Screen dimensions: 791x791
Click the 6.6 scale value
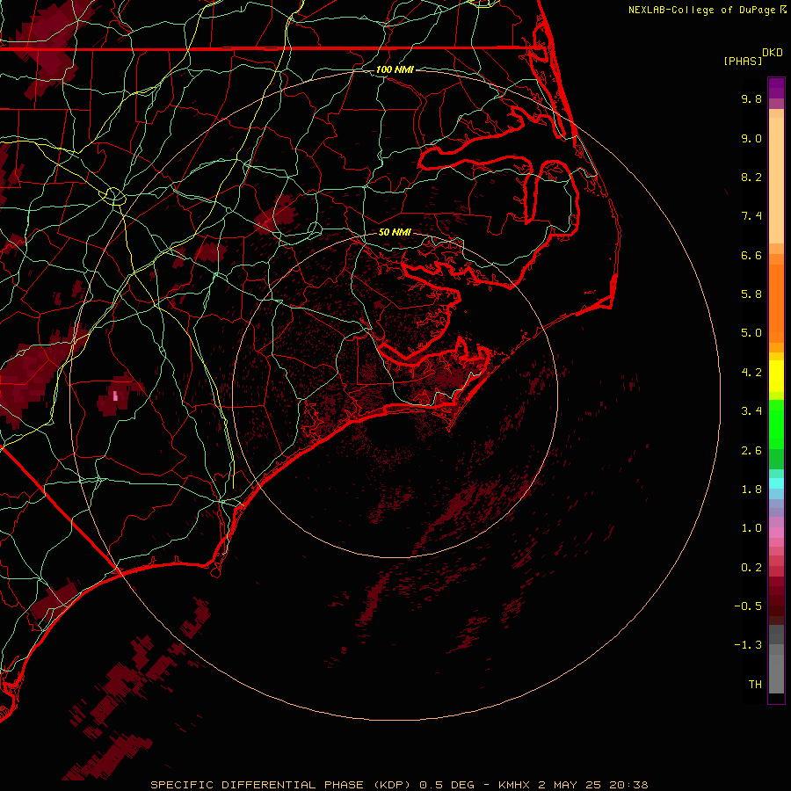[751, 255]
